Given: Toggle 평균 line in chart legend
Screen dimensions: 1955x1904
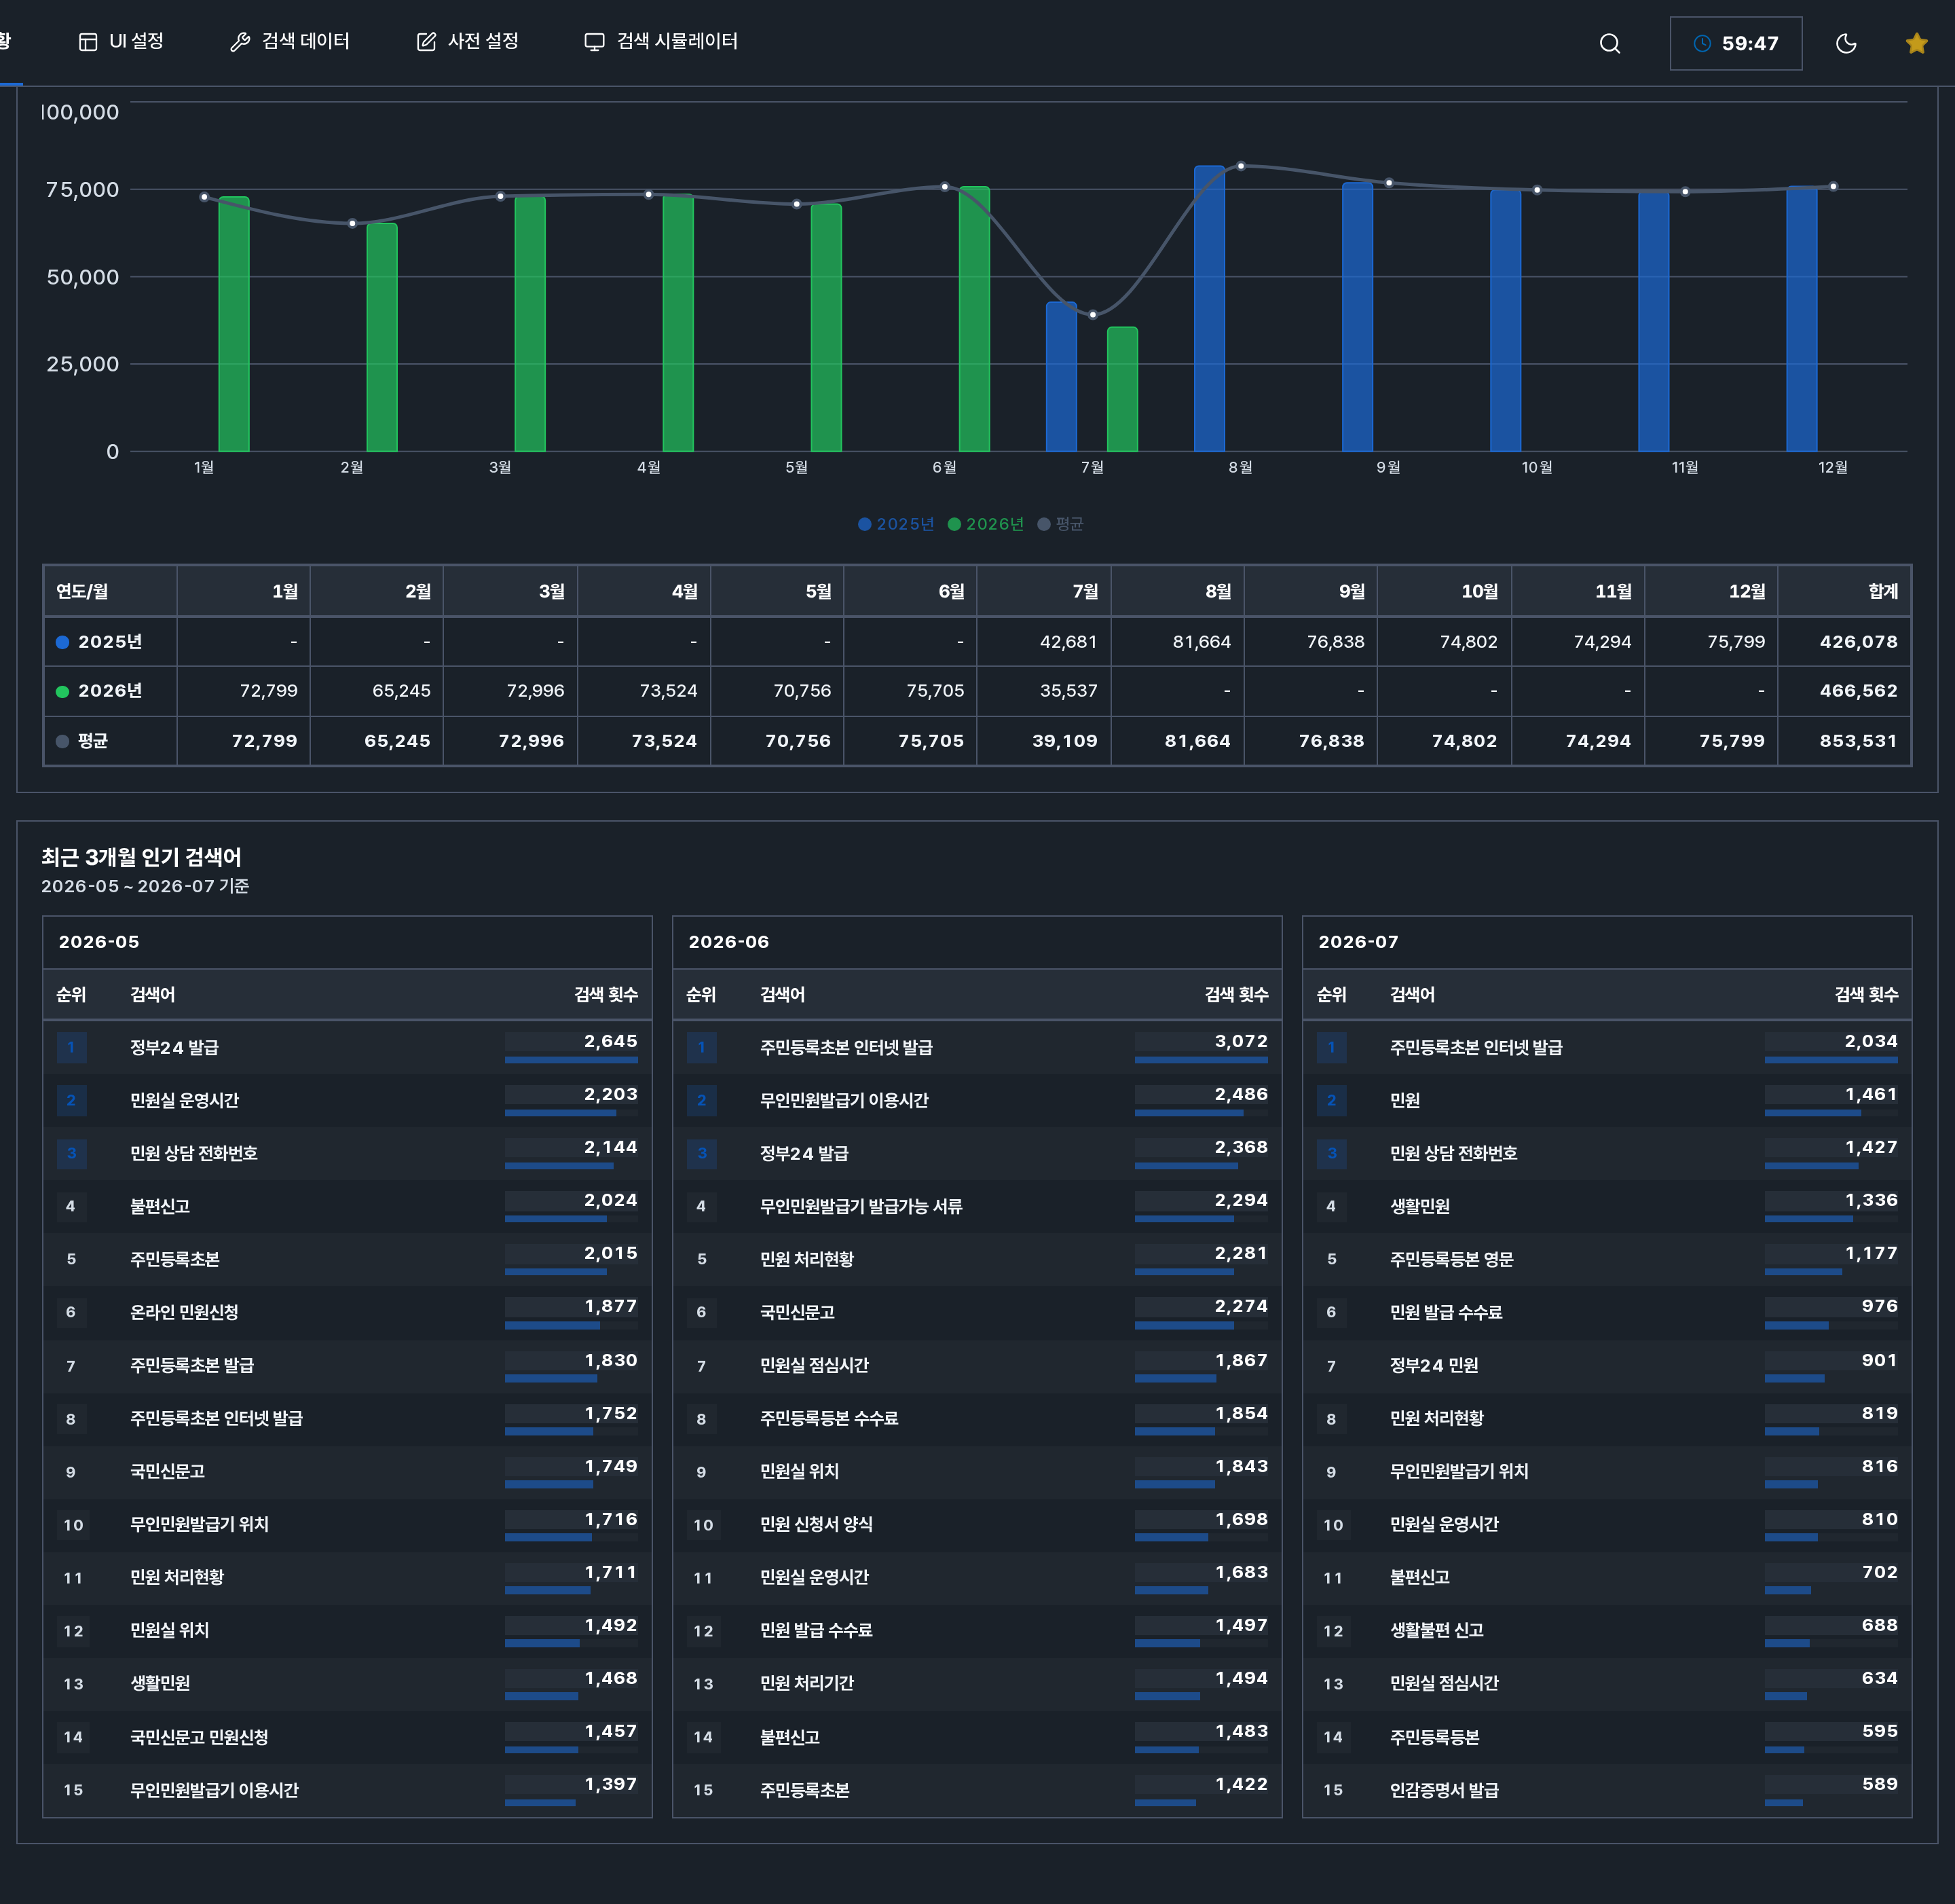Looking at the screenshot, I should pos(1060,524).
